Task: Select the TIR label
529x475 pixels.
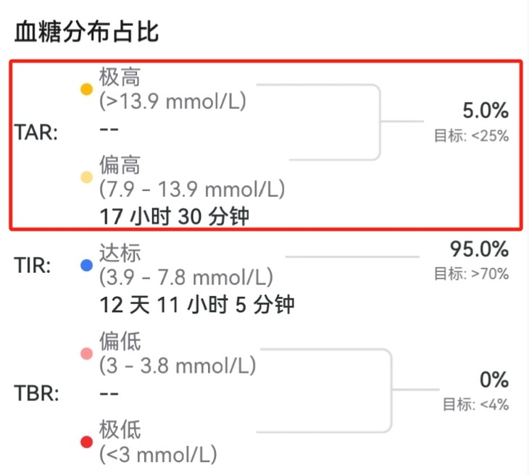Action: tap(33, 265)
